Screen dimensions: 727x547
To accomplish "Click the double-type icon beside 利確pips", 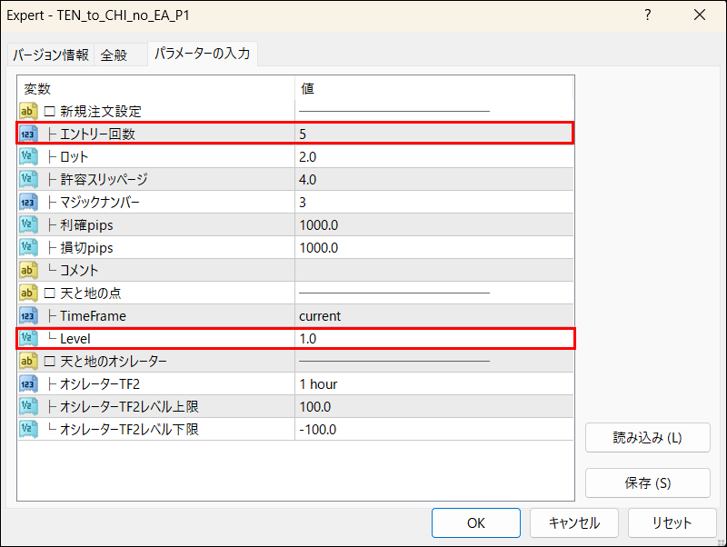I will click(x=28, y=224).
